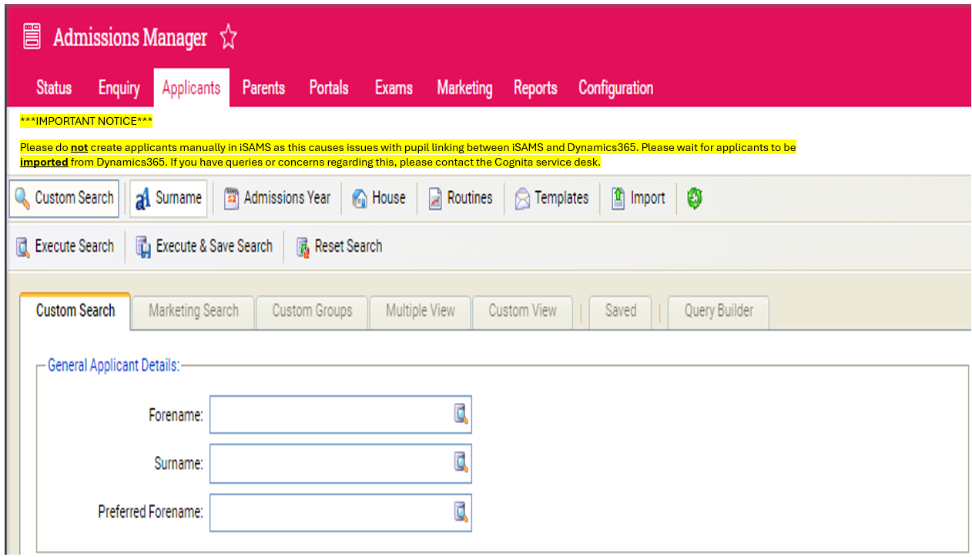Select the House toolbar button
This screenshot has height=557, width=972.
(379, 199)
